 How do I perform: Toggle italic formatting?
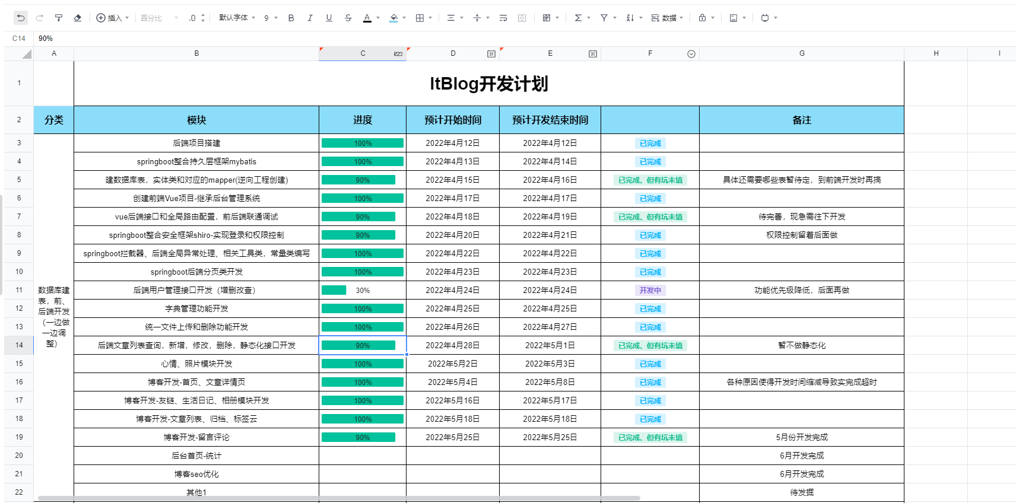coord(310,18)
